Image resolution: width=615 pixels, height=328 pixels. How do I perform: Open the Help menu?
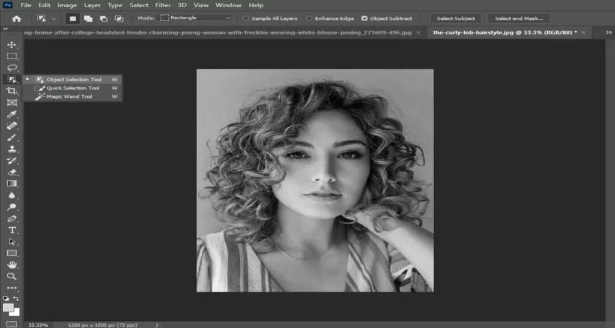[256, 5]
